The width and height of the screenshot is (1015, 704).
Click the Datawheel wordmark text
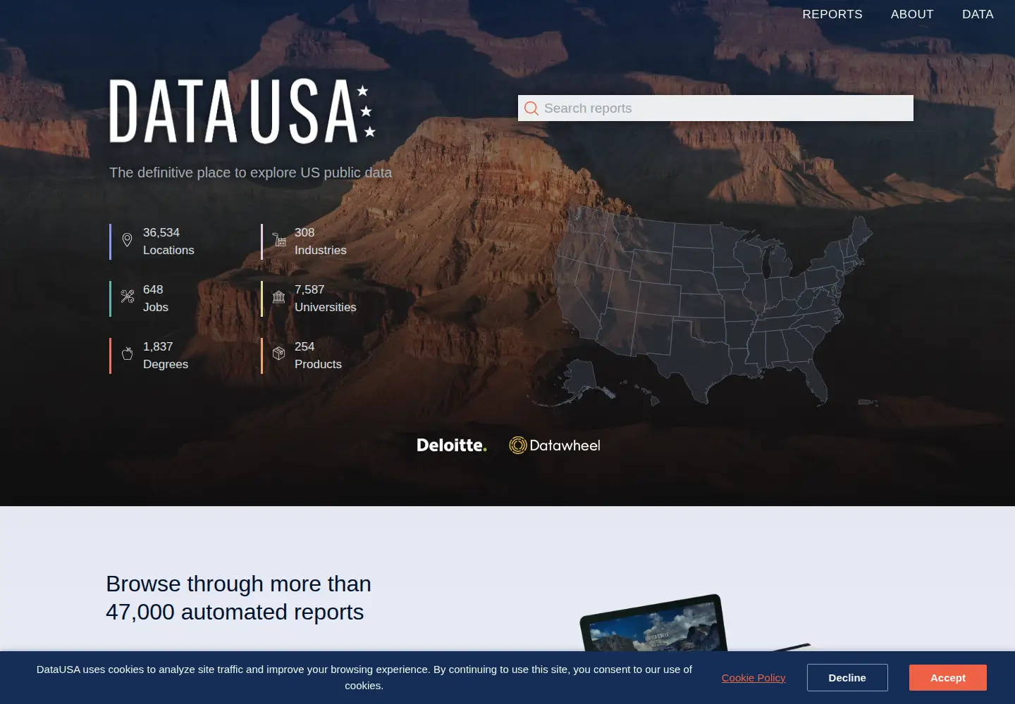[565, 446]
